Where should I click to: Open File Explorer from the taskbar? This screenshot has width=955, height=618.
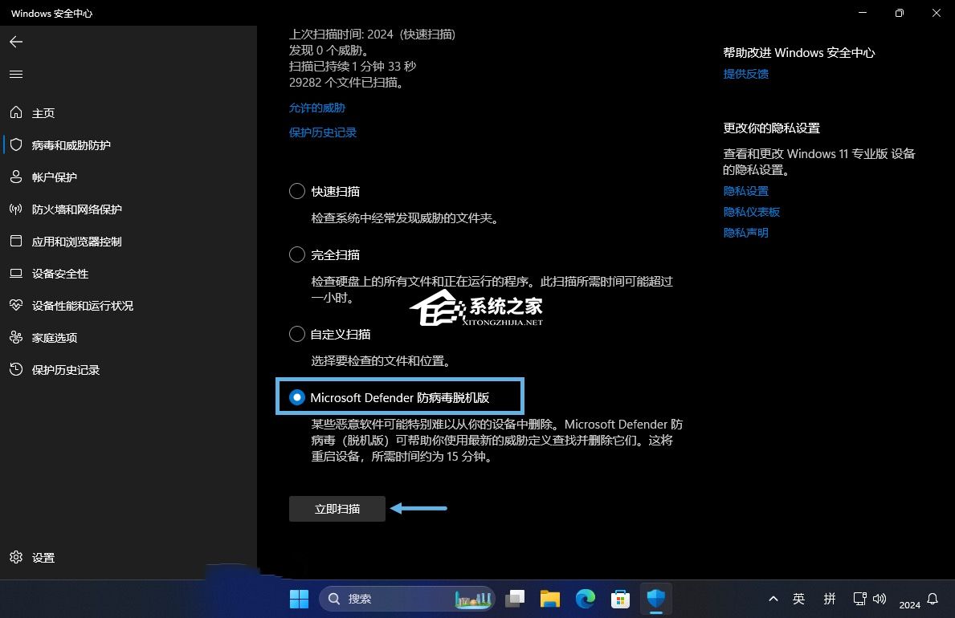click(550, 599)
